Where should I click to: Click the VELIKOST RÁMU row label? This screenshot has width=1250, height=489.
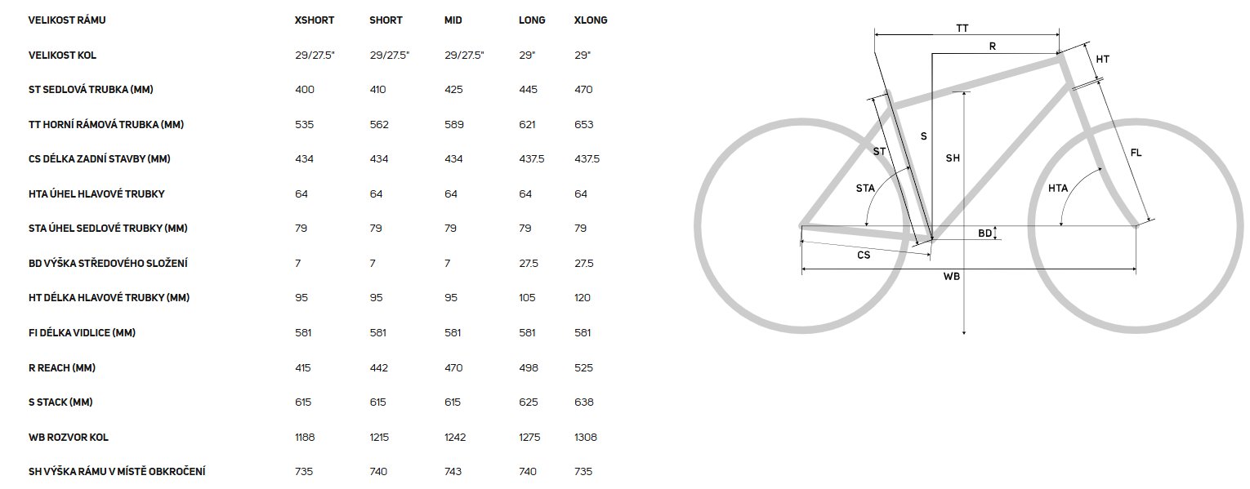coord(67,20)
